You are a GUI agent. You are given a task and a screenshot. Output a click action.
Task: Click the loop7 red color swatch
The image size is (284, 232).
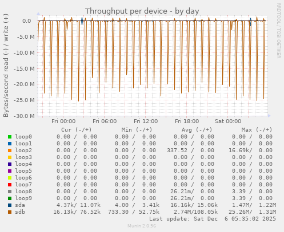[x=10, y=185]
